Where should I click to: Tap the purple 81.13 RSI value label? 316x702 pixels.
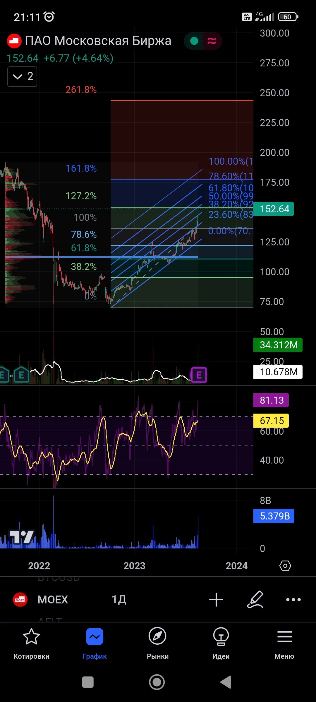point(271,400)
